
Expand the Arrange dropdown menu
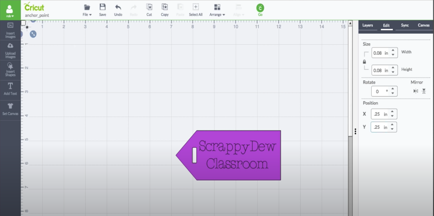pyautogui.click(x=217, y=10)
